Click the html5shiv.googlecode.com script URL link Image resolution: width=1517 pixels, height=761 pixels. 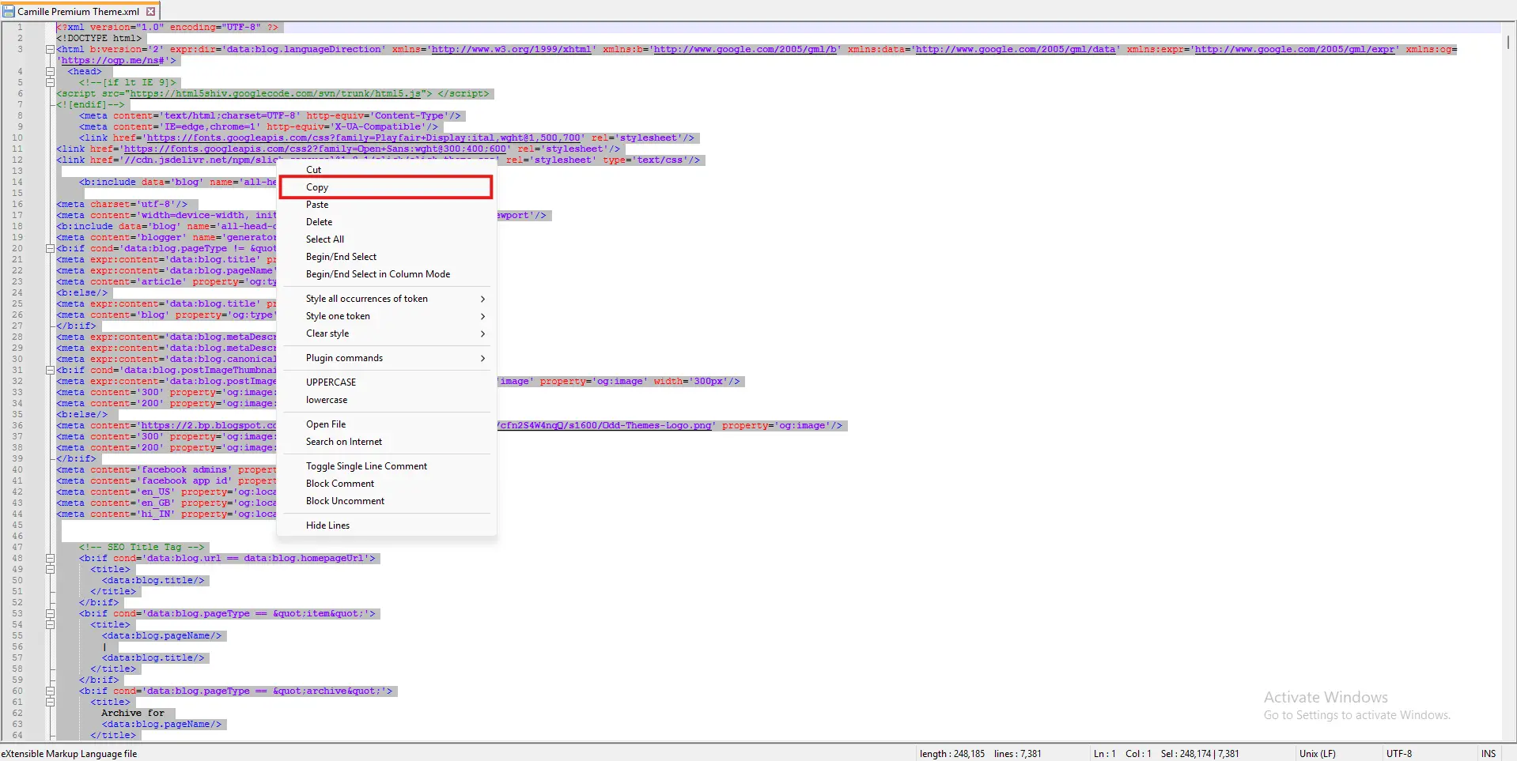pyautogui.click(x=275, y=93)
